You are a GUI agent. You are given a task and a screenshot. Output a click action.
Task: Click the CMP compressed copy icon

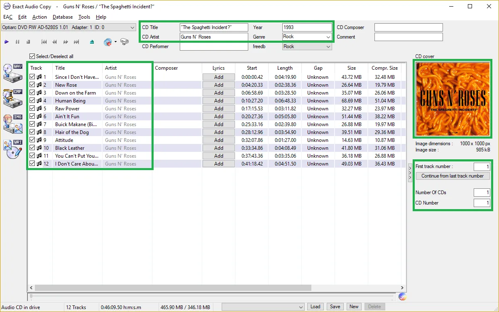(x=12, y=98)
